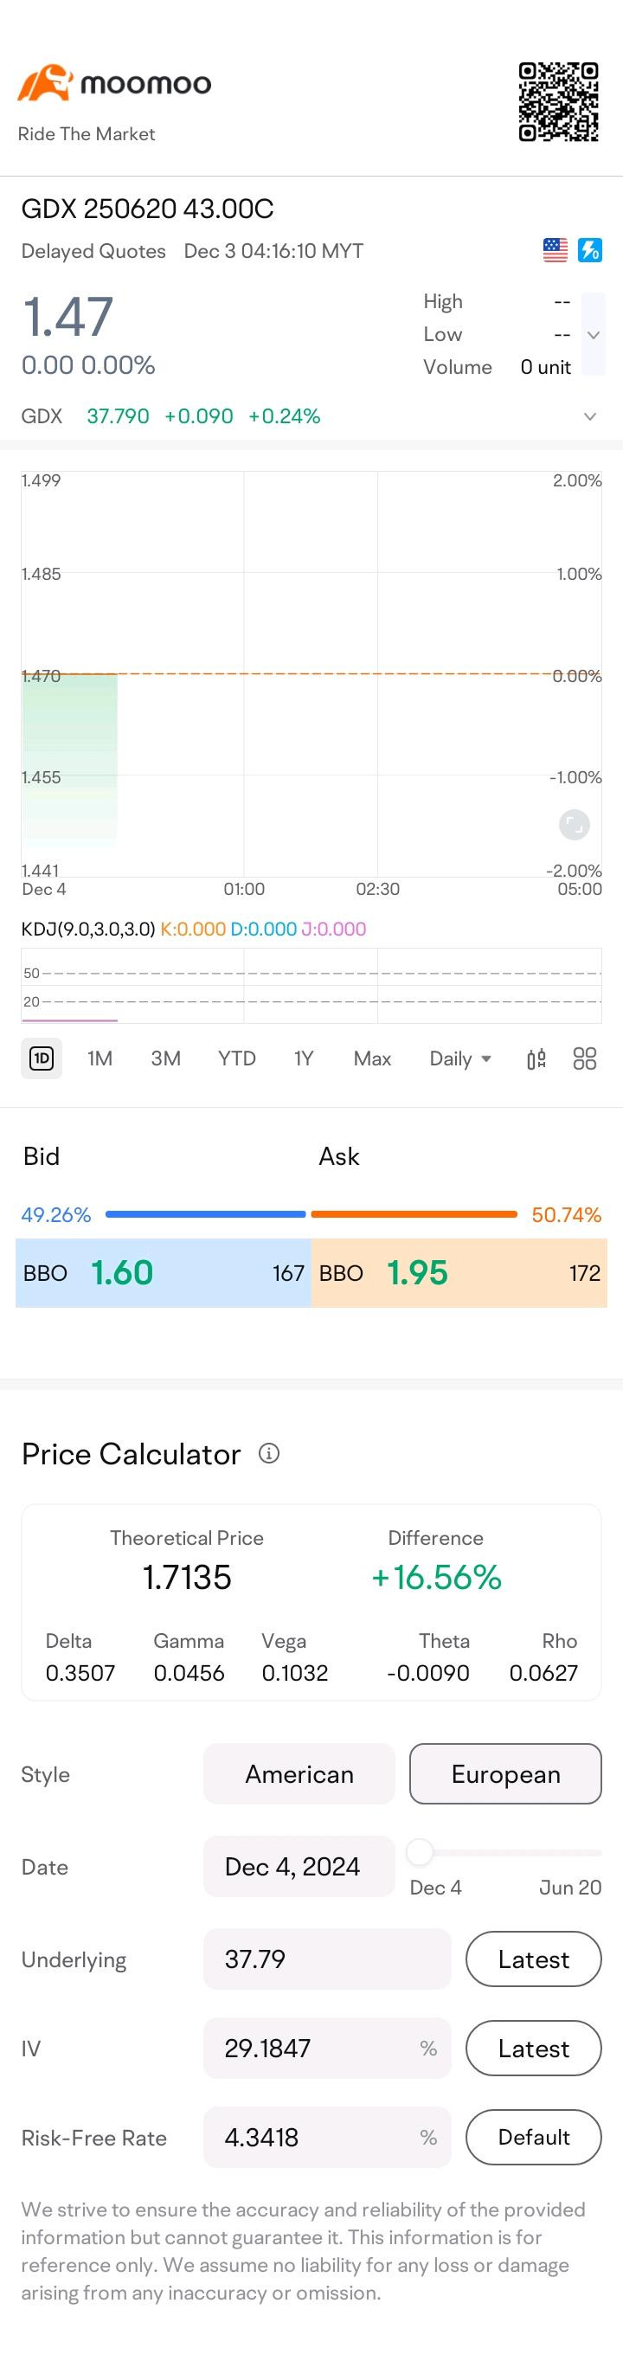Select the American option style
Image resolution: width=623 pixels, height=2361 pixels.
(x=299, y=1774)
